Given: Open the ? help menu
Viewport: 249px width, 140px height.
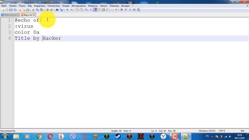Looking at the screenshot, I should (133, 6).
